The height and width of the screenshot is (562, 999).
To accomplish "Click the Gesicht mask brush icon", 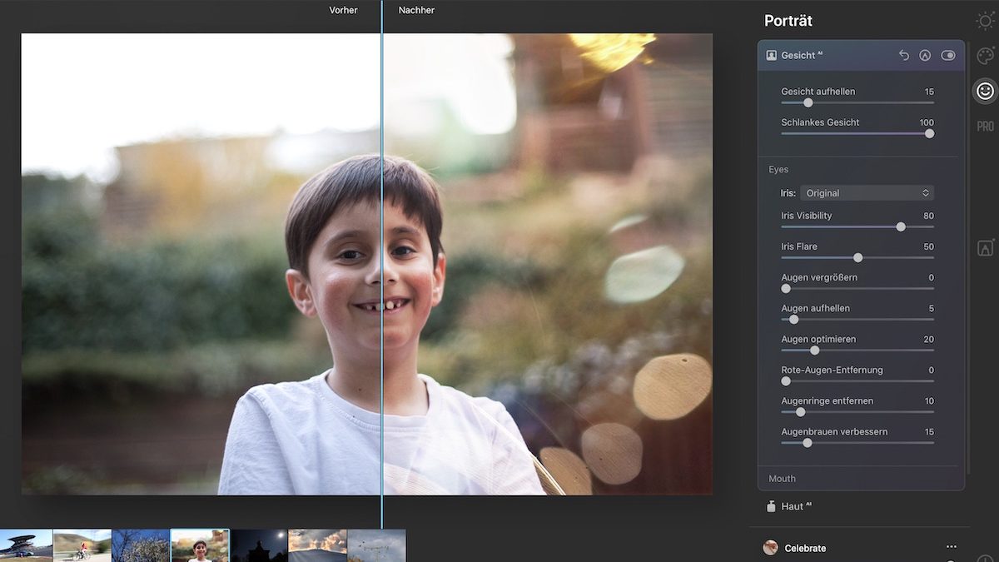I will pyautogui.click(x=925, y=56).
